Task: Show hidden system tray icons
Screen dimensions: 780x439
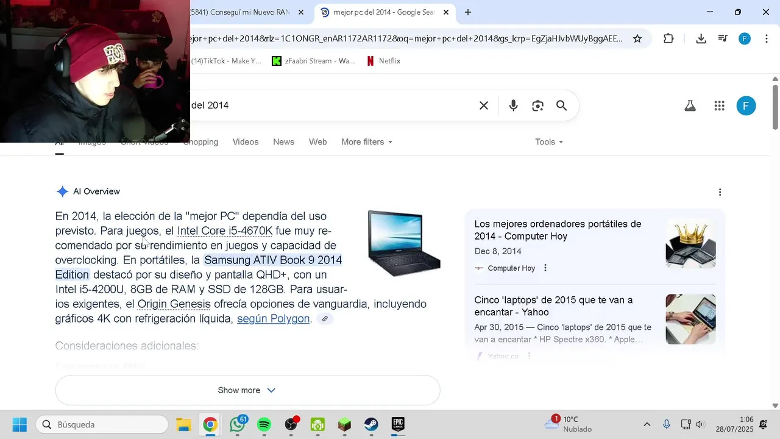Action: (647, 424)
